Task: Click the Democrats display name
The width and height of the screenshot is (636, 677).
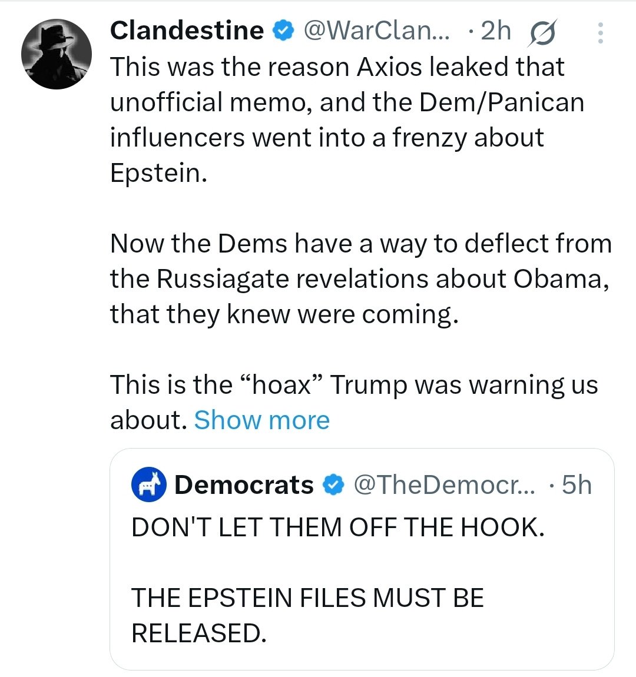Action: (x=244, y=484)
